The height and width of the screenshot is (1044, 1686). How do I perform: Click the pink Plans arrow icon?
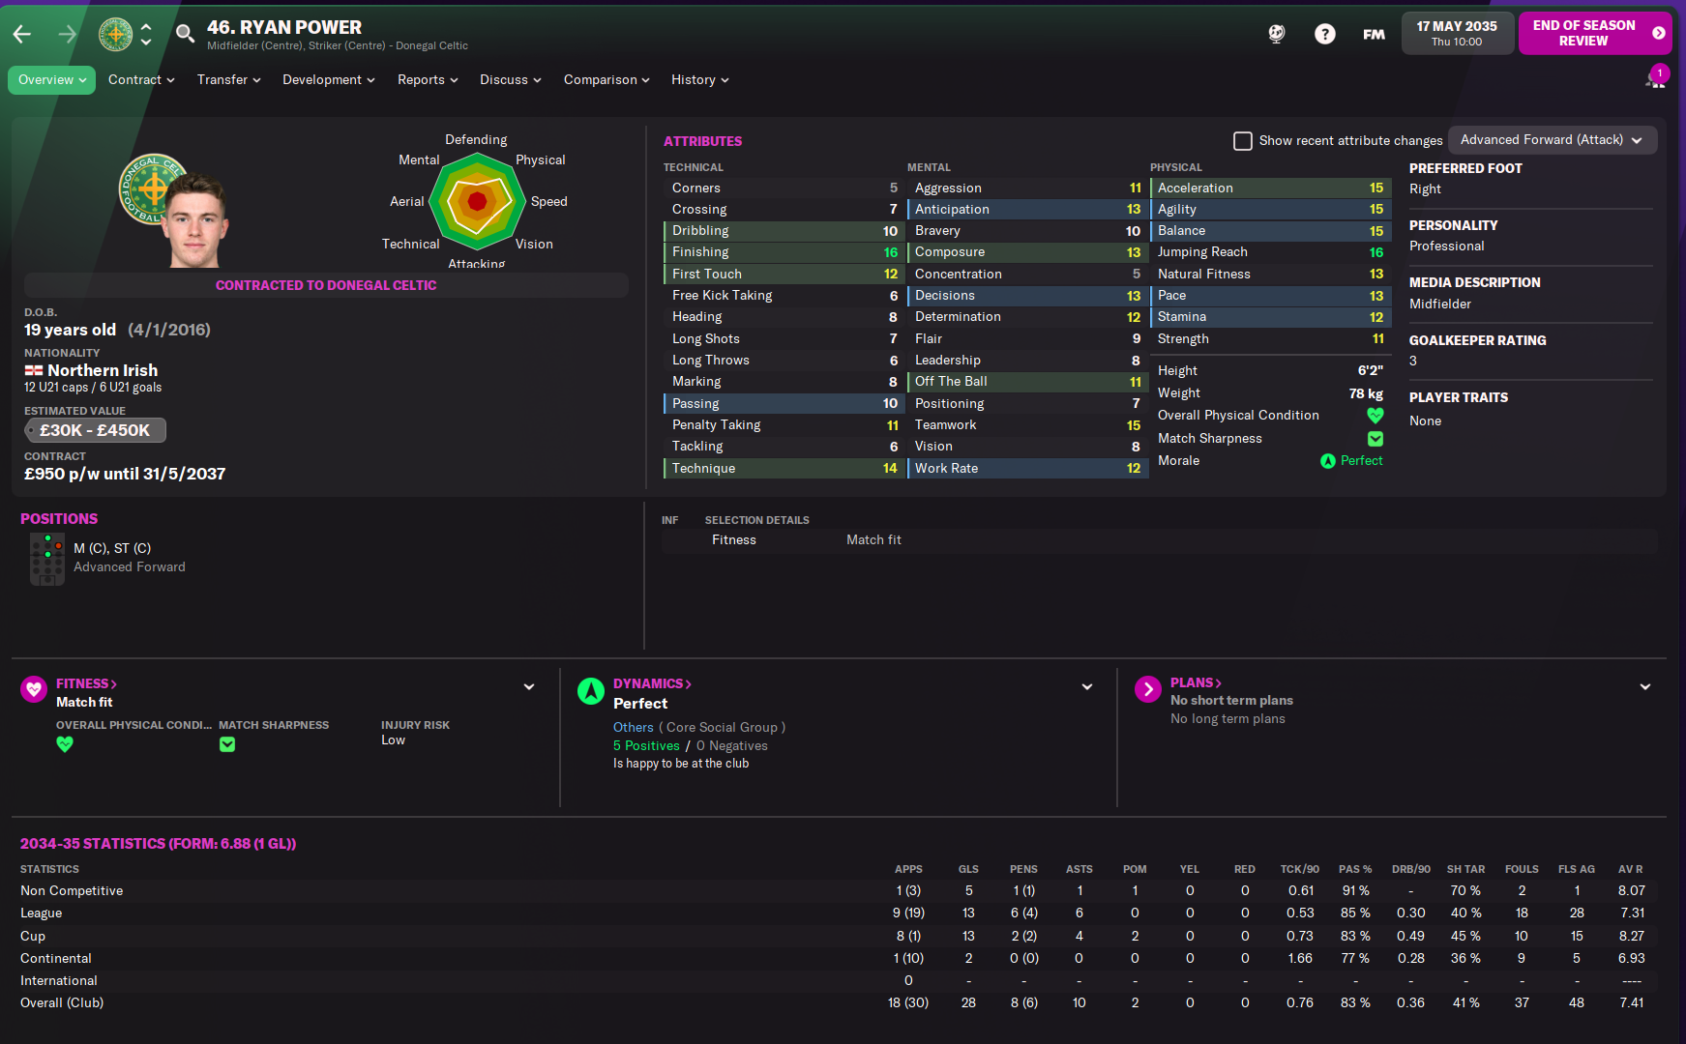(x=1148, y=689)
